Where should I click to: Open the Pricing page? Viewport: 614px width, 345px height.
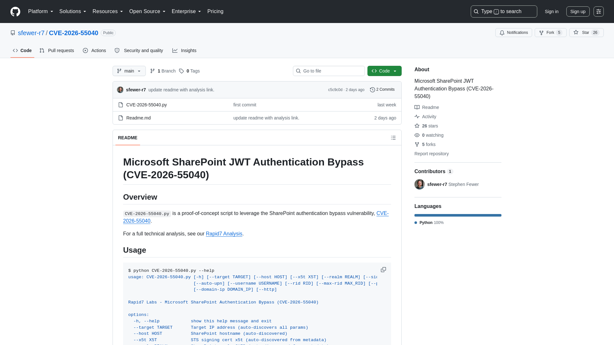coord(215,11)
